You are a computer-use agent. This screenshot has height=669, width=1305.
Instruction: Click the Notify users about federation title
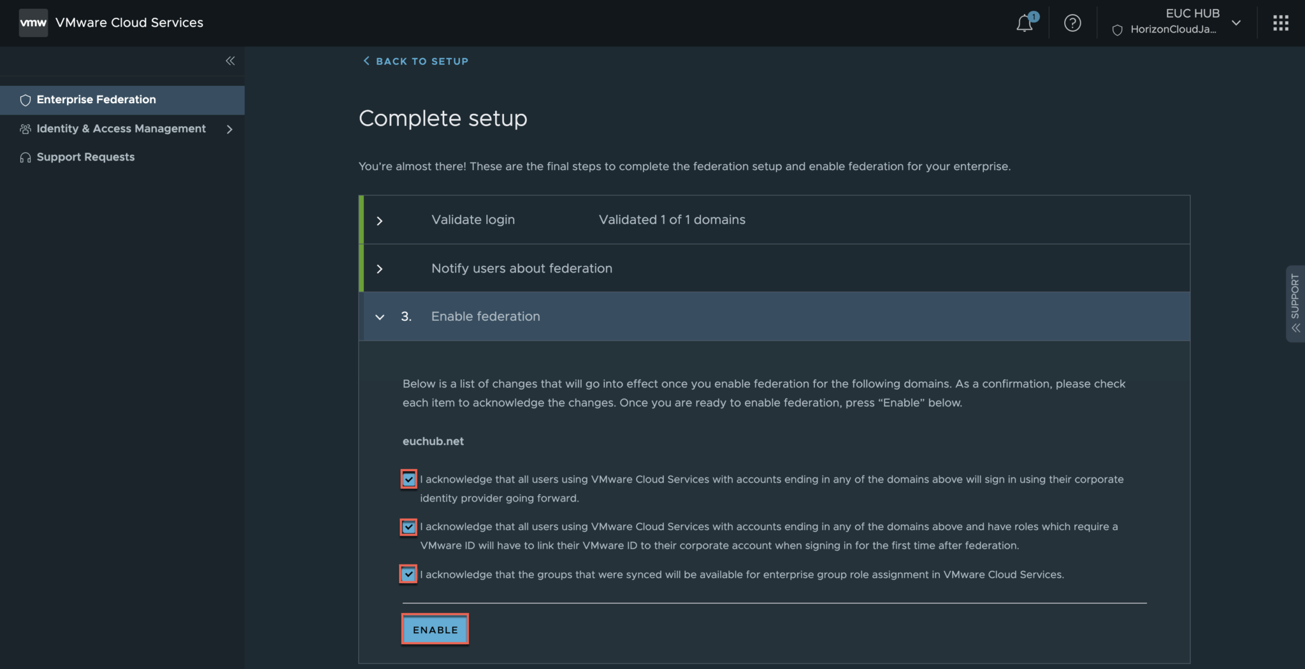click(522, 269)
